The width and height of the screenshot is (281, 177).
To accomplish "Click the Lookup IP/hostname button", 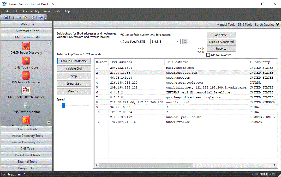I will tap(74, 61).
